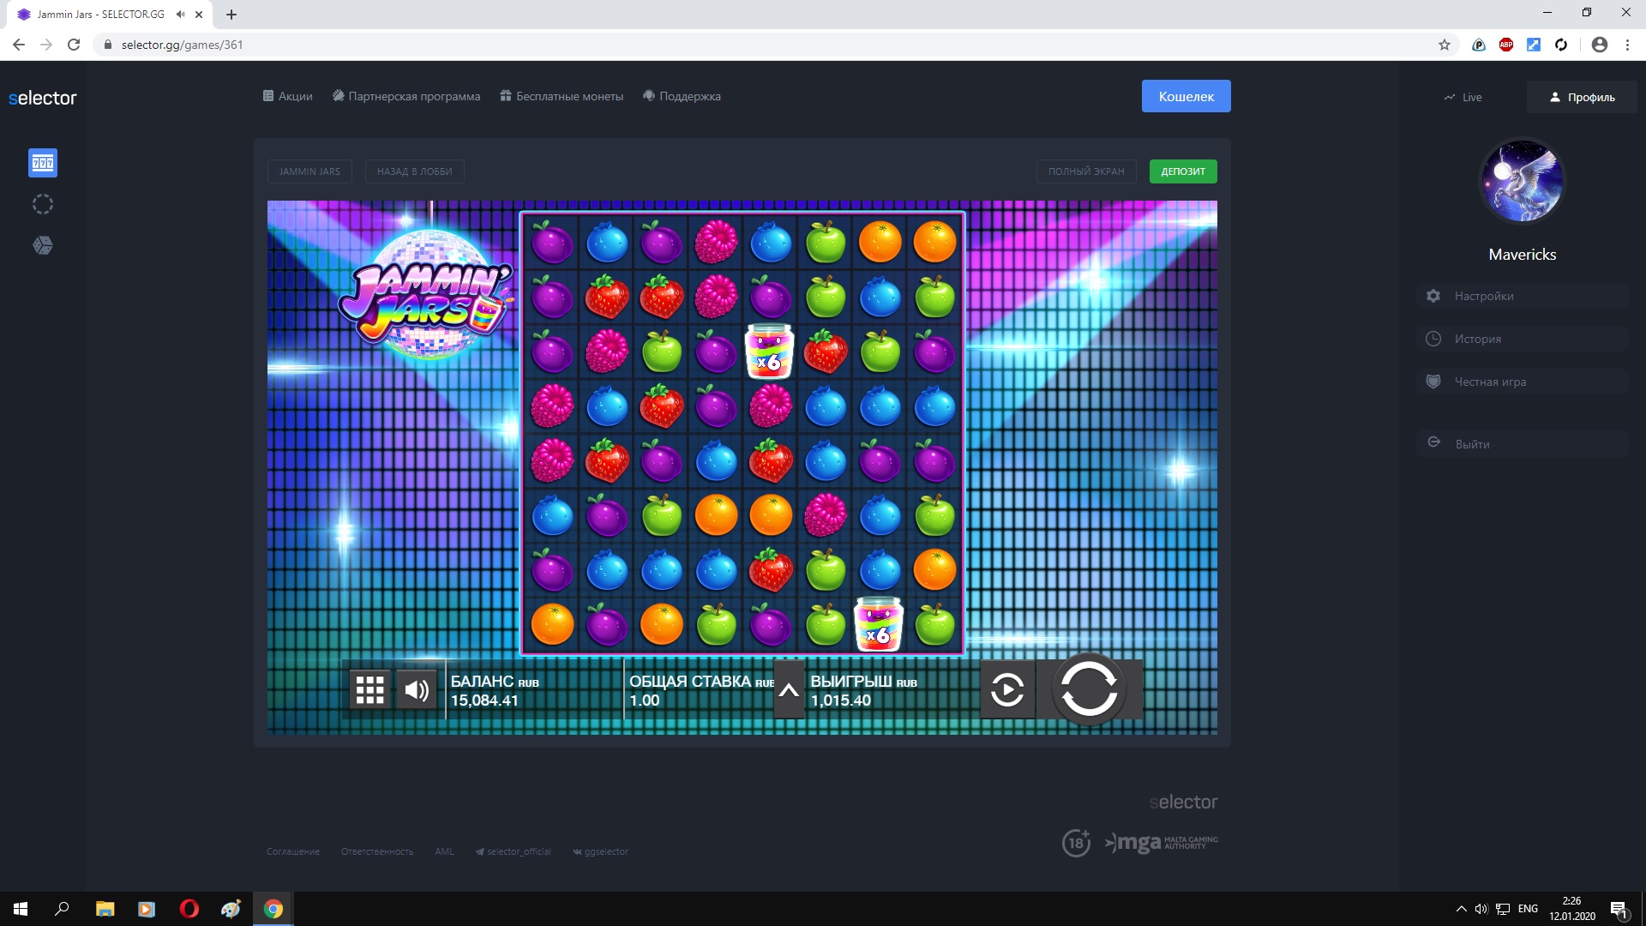
Task: Open Бесплатные монеты in top menu
Action: tap(562, 96)
